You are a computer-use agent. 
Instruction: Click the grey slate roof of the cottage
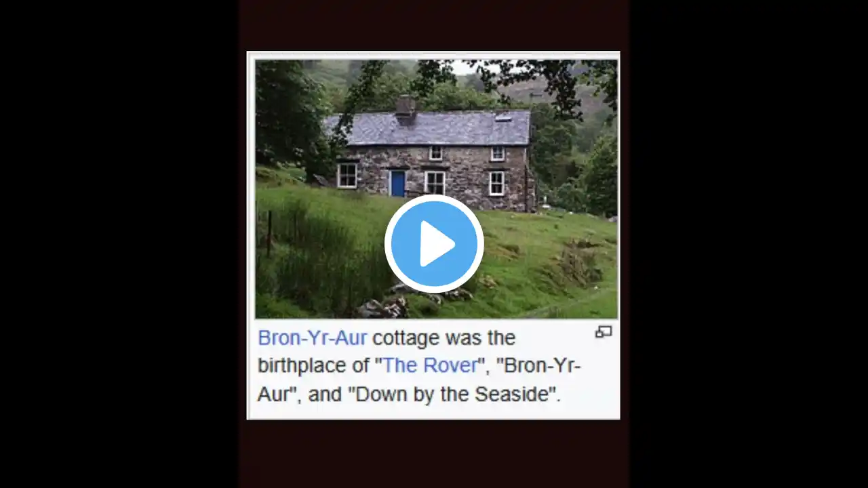[x=427, y=129]
